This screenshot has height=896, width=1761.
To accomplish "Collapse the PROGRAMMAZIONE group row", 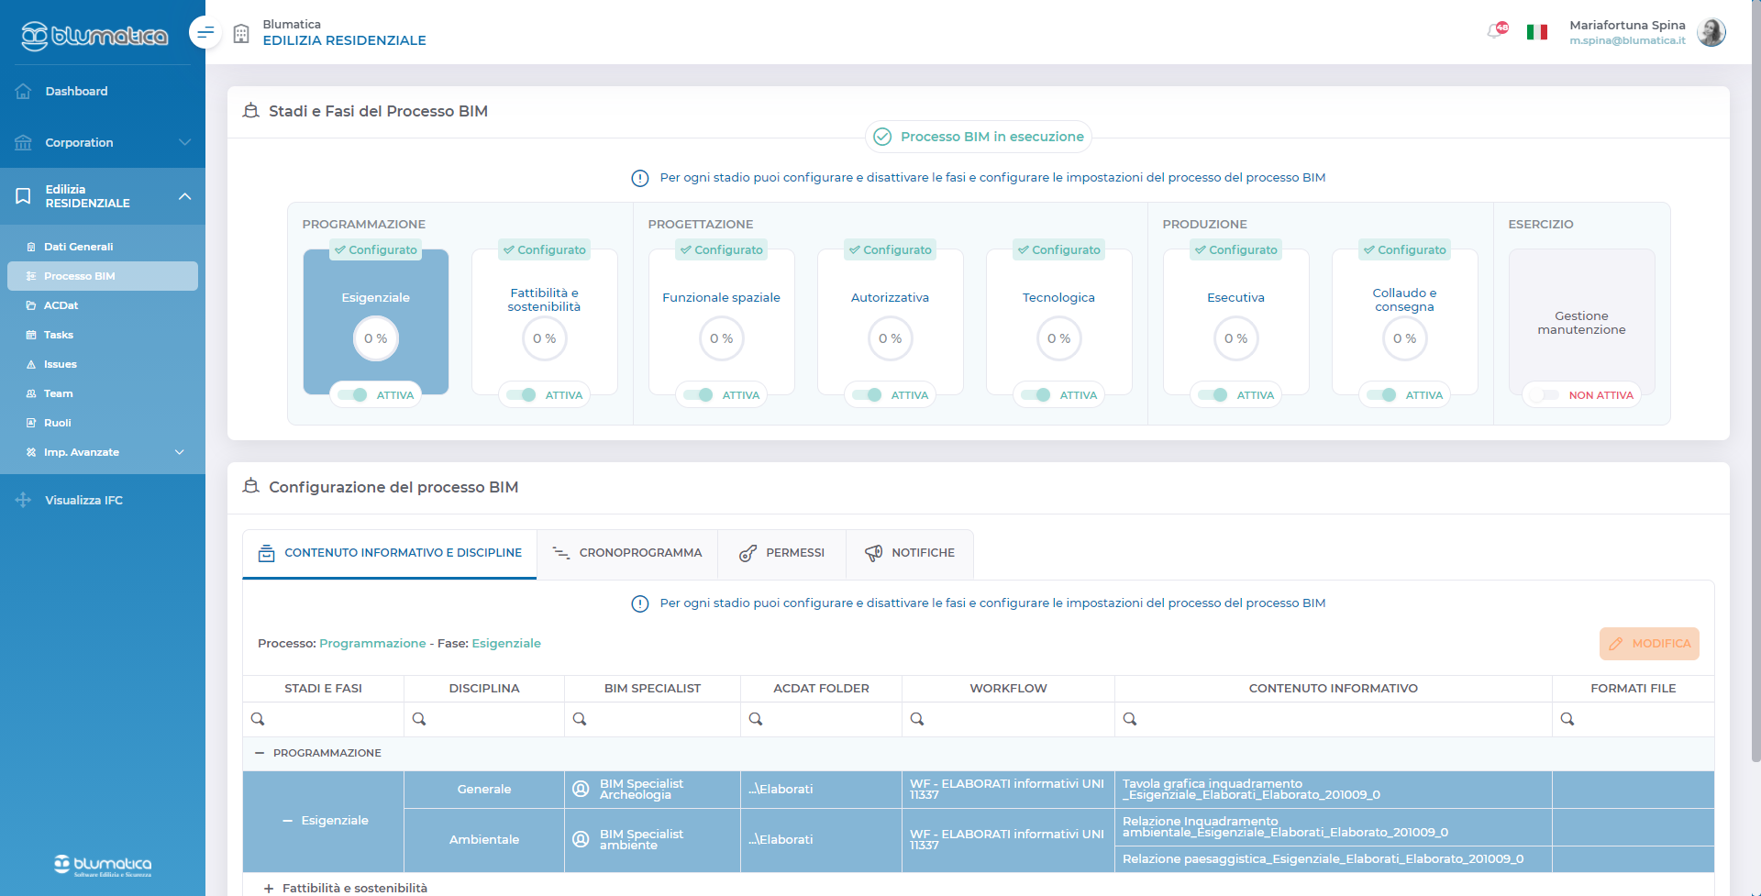I will point(260,753).
